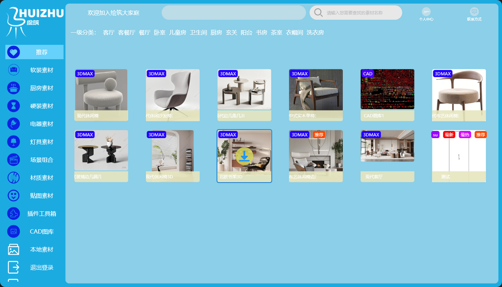Click the heart icon beside 推荐
Screen dimensions: 502x287
(x=14, y=52)
